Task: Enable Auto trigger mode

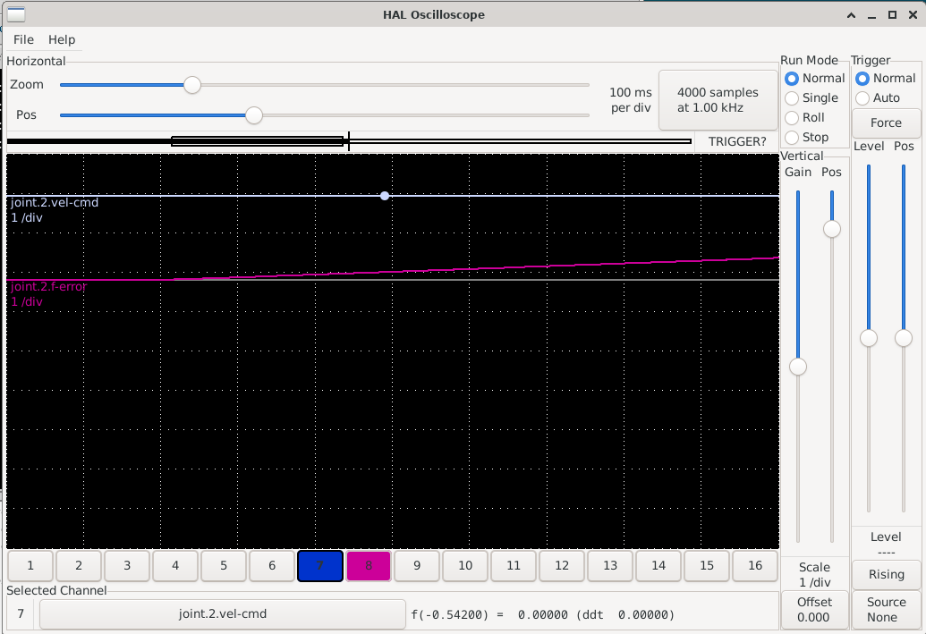Action: point(863,98)
